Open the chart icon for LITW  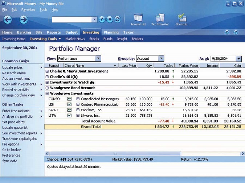69,116
